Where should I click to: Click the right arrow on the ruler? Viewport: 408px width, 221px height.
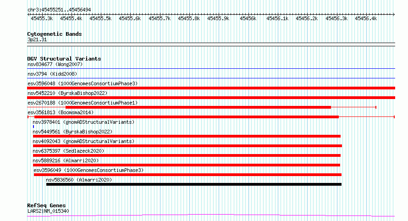click(394, 15)
